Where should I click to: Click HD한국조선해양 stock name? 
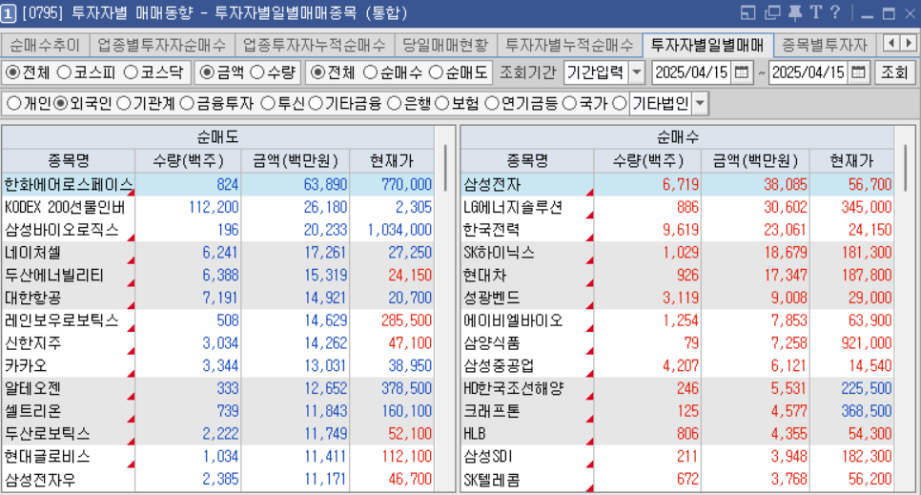tap(513, 388)
